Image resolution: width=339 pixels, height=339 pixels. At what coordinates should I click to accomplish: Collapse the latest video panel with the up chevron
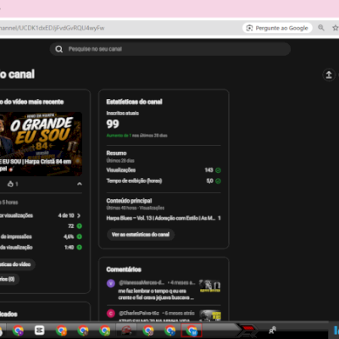(80, 184)
